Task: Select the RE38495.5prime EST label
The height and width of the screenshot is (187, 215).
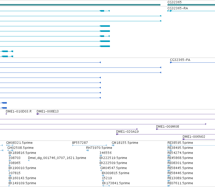Action: coord(180,148)
